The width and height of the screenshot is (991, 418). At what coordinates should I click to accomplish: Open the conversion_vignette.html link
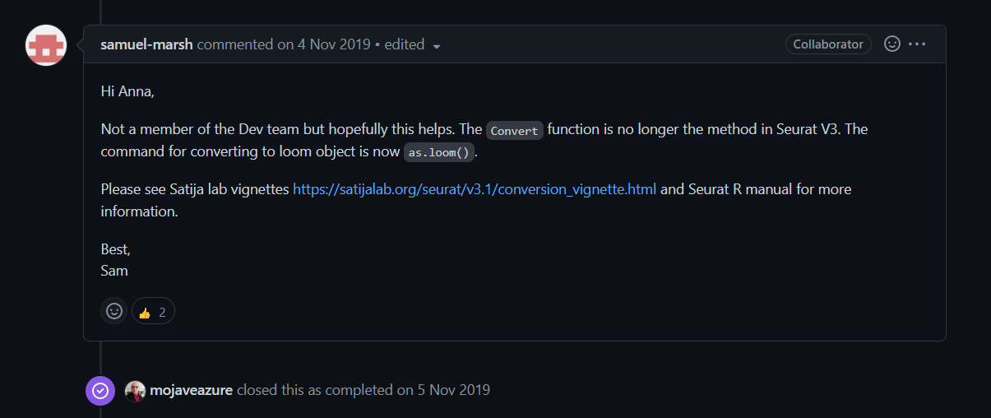tap(475, 189)
